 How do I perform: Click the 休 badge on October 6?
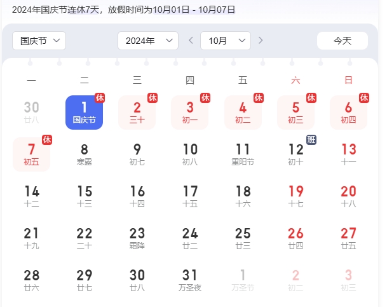(x=364, y=98)
